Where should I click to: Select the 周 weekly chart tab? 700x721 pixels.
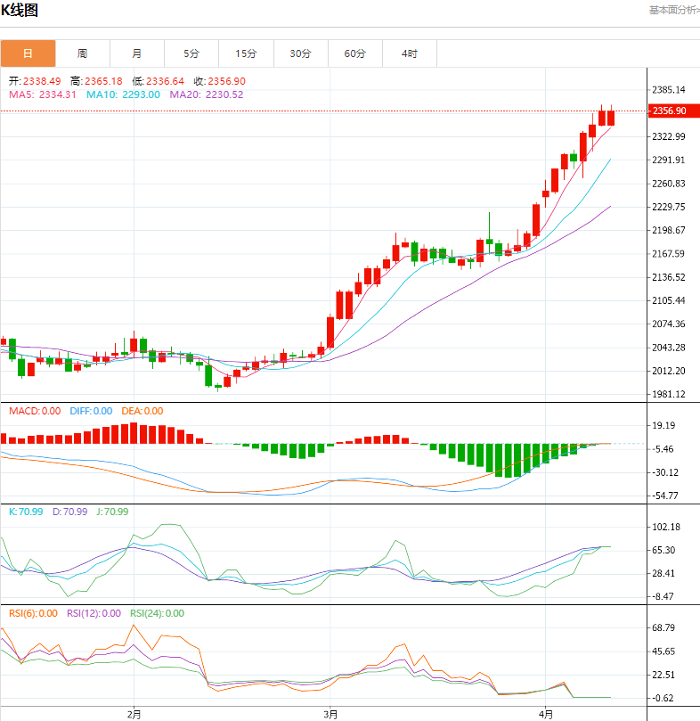82,53
